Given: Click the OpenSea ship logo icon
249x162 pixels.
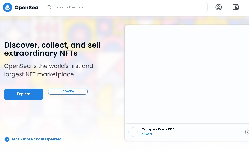Looking at the screenshot, I should (x=8, y=7).
